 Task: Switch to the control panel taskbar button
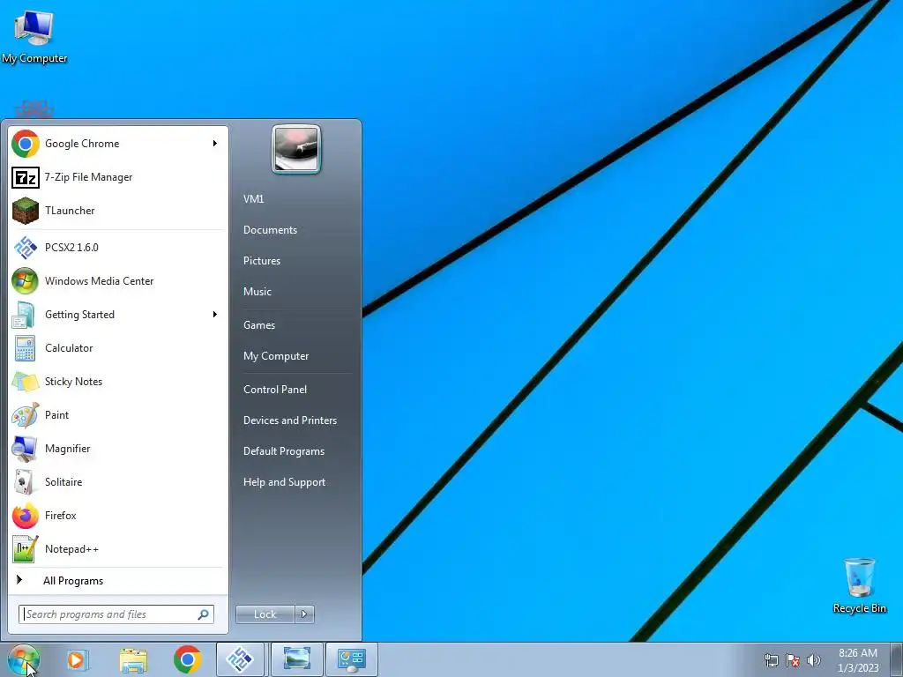click(352, 659)
